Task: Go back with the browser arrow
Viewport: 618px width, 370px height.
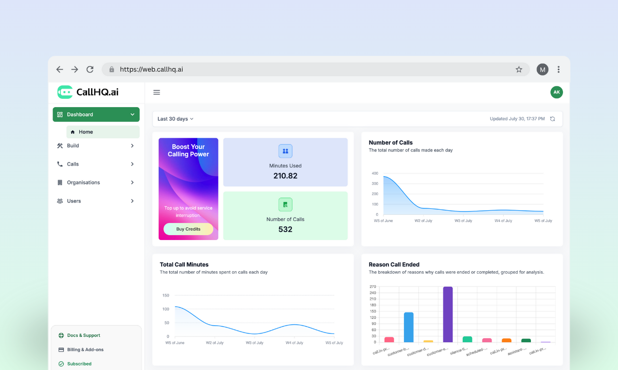Action: click(60, 70)
